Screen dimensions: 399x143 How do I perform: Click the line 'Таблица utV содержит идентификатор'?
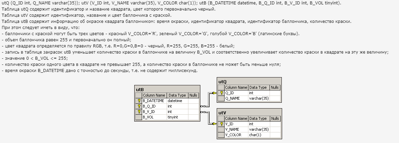(x=87, y=15)
